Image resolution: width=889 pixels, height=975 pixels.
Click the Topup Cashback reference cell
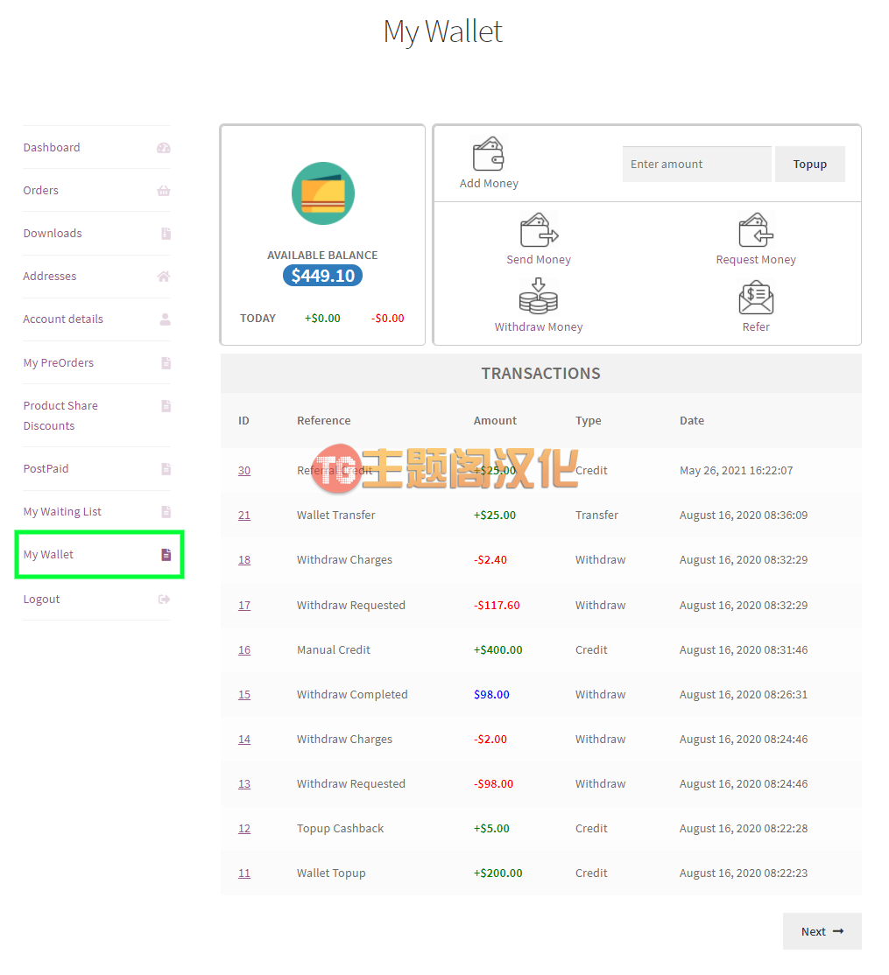[341, 829]
